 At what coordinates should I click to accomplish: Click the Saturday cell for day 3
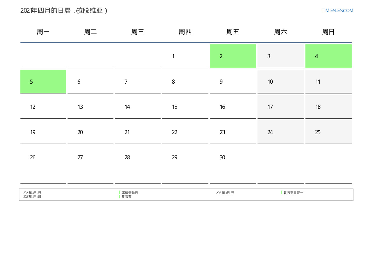point(280,56)
